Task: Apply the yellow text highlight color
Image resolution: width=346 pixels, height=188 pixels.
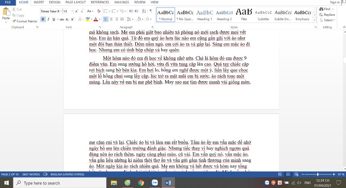Action: [x=88, y=19]
